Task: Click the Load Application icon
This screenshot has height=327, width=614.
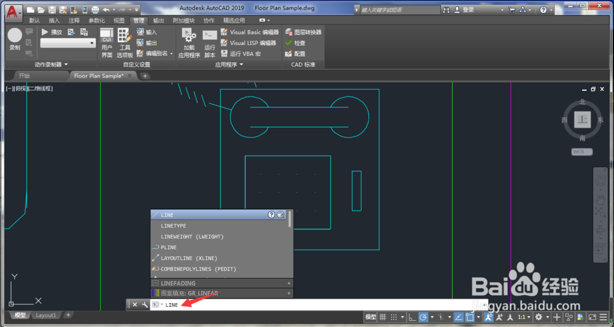Action: tap(189, 43)
